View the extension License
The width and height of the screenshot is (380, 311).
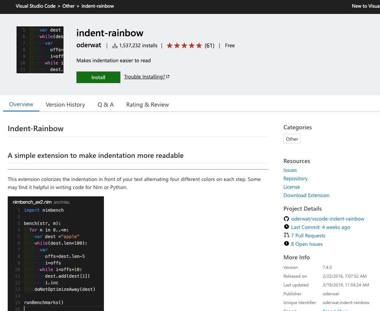coord(292,187)
